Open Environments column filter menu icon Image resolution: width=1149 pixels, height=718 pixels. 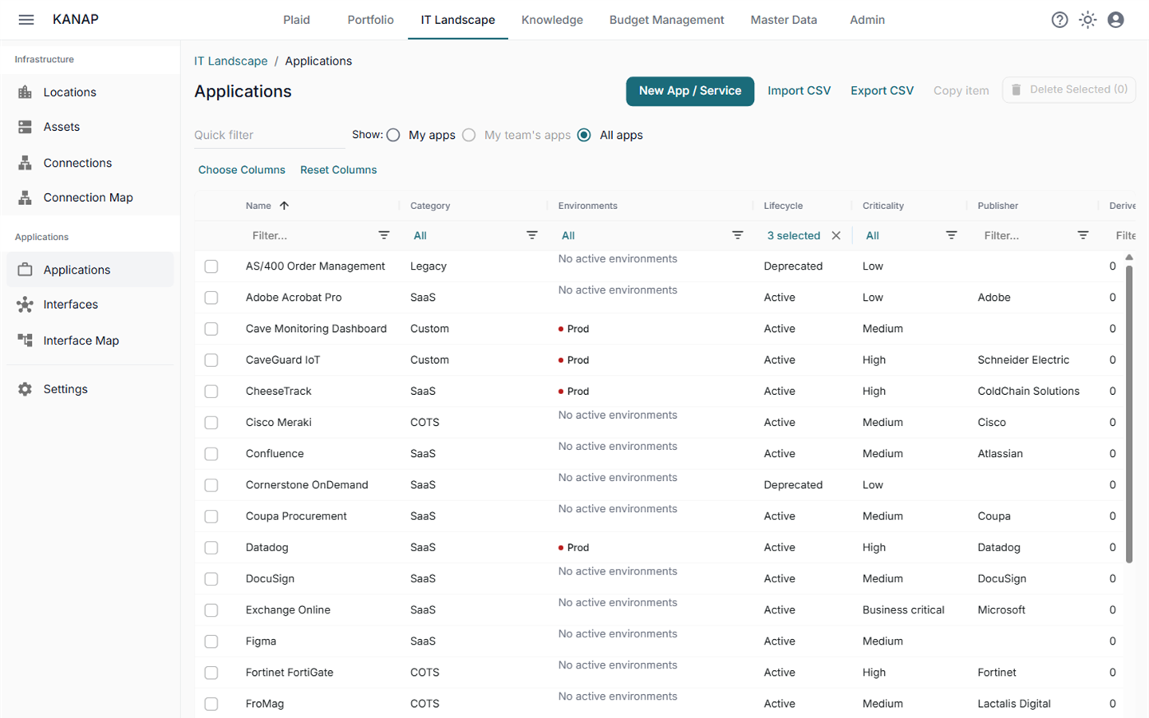737,235
